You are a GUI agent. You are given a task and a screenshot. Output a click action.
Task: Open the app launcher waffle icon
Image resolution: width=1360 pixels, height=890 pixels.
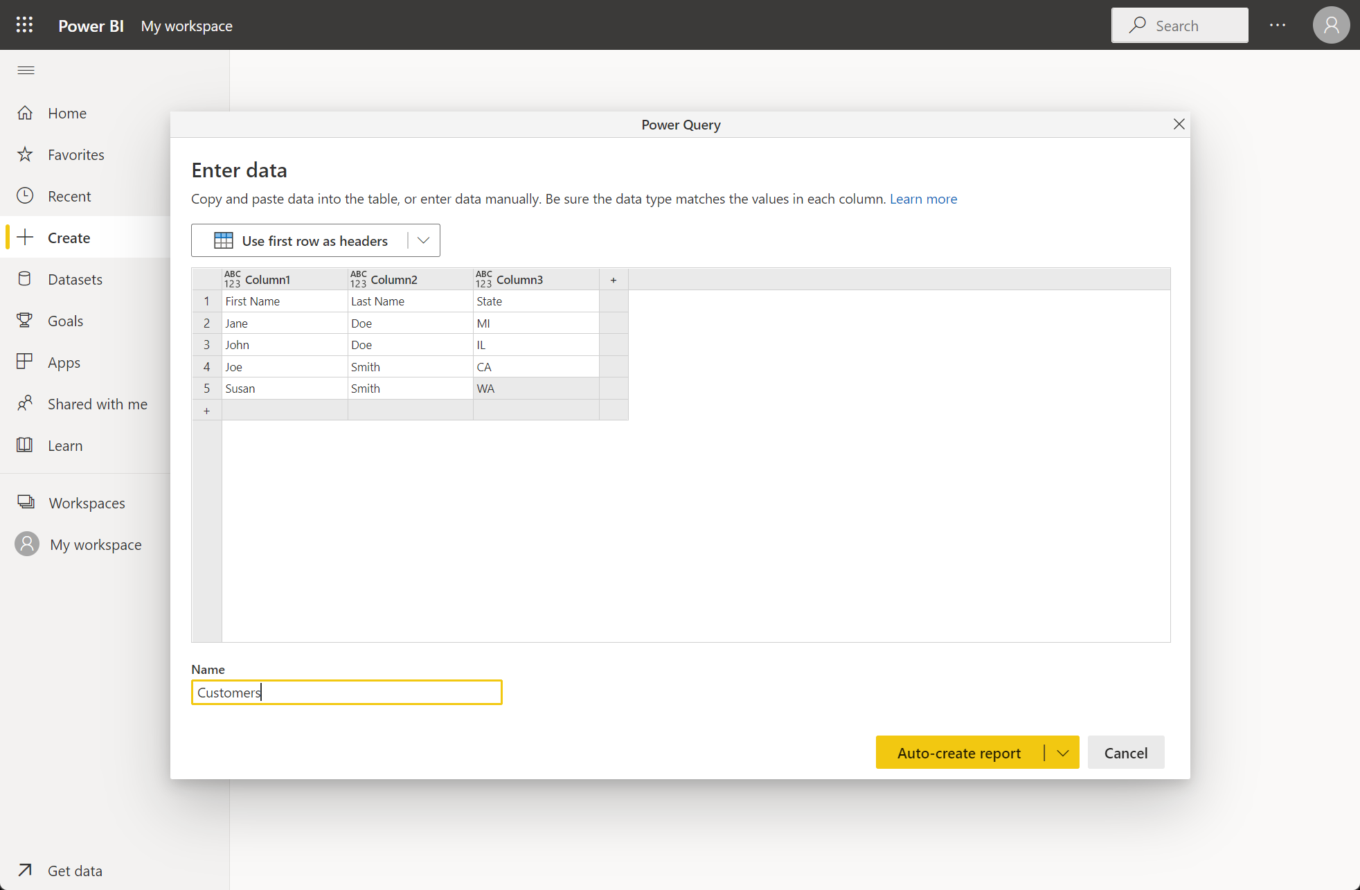point(24,25)
